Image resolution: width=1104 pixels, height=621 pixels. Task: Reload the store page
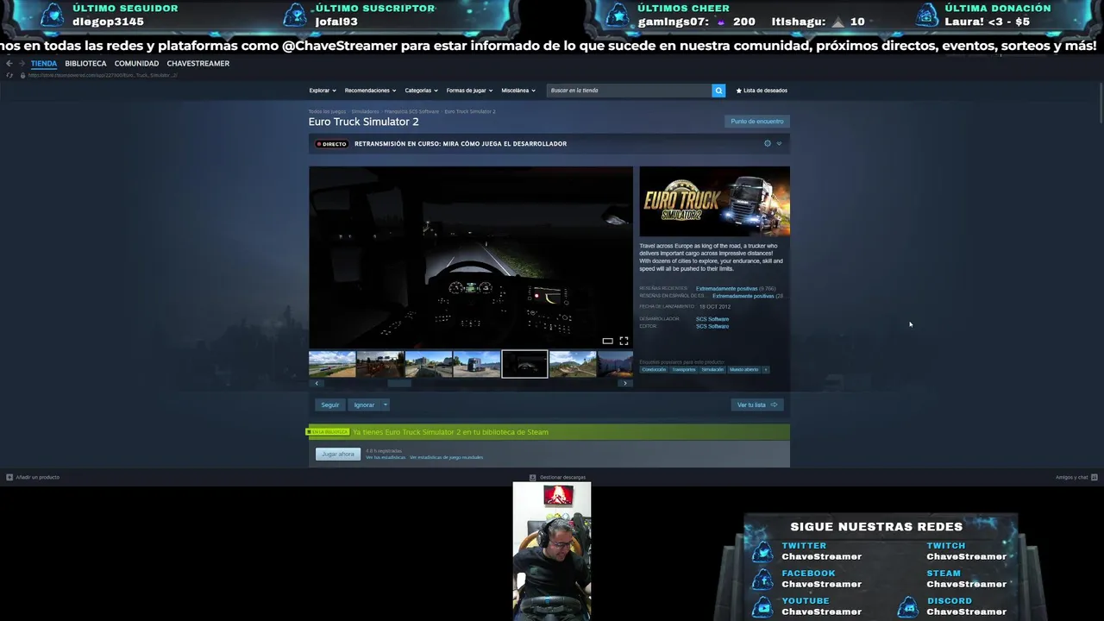click(x=9, y=75)
